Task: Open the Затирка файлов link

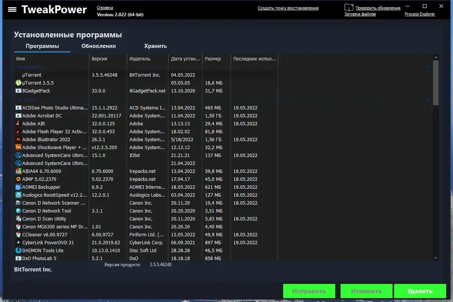Action: coord(360,14)
